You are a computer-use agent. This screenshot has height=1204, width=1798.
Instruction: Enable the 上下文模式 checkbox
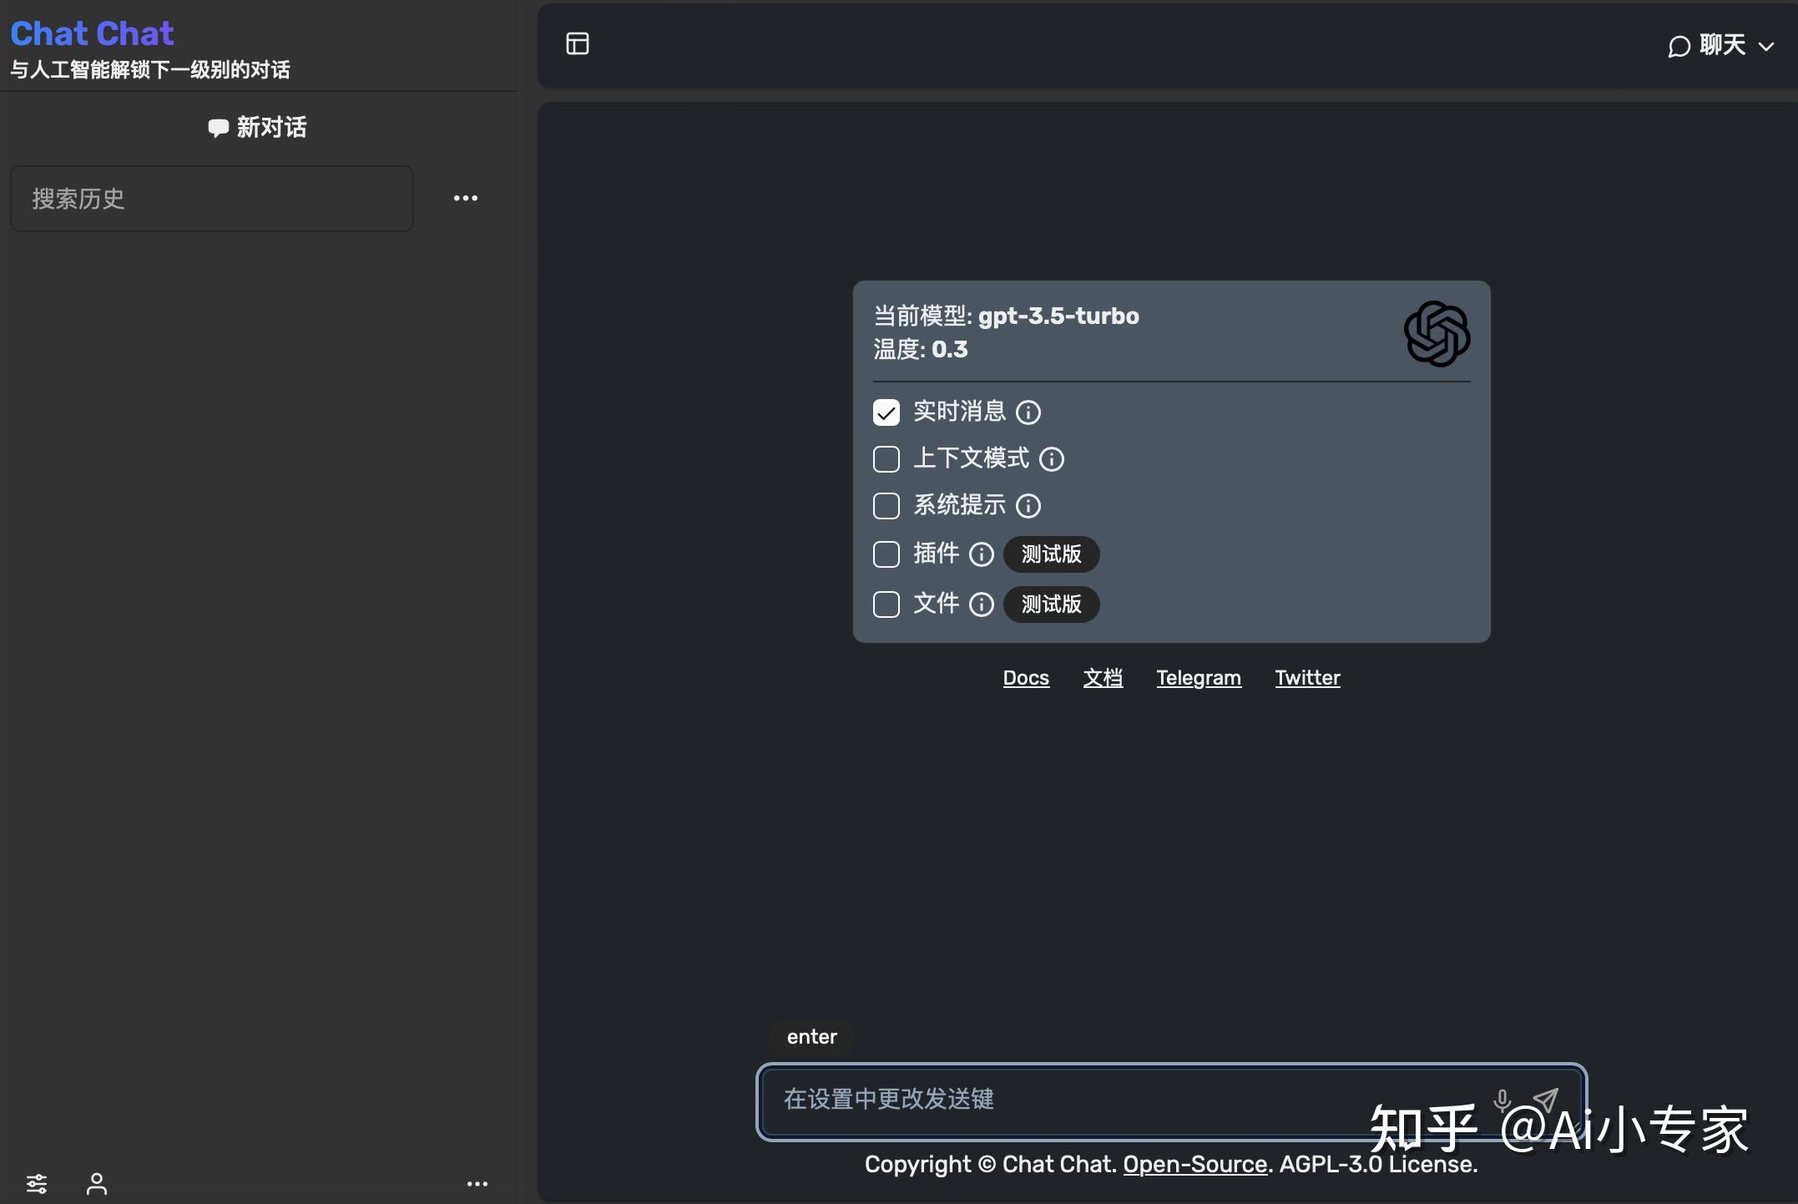(886, 458)
